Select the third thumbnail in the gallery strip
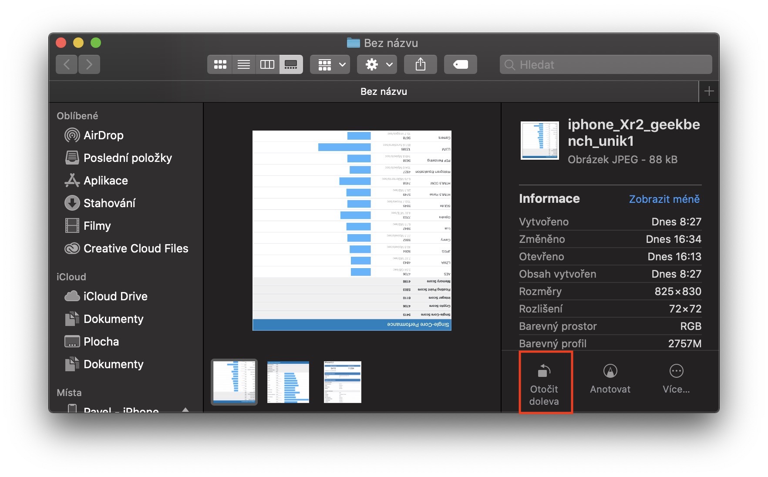 pyautogui.click(x=343, y=382)
